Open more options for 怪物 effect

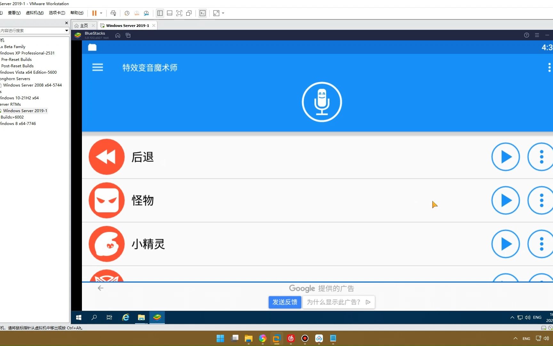point(541,201)
